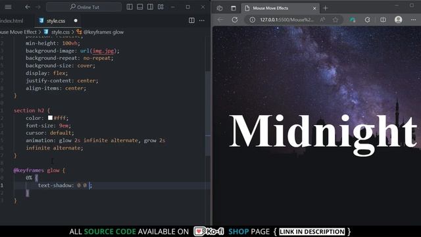Open the 'Online Tut' command search box

coord(84,7)
